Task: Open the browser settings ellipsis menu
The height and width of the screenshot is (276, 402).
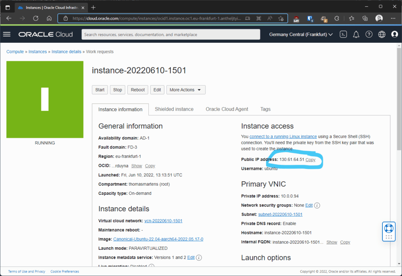Action: coord(393,18)
